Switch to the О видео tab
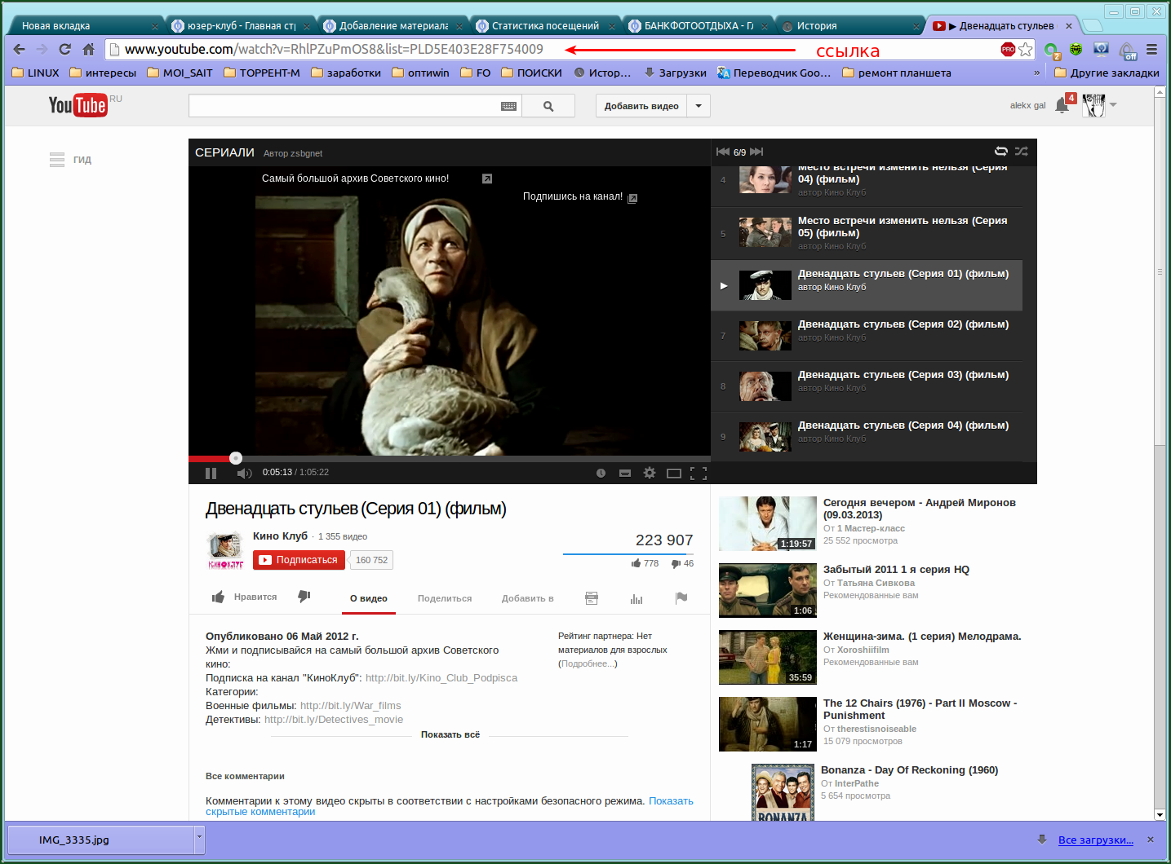 click(369, 598)
